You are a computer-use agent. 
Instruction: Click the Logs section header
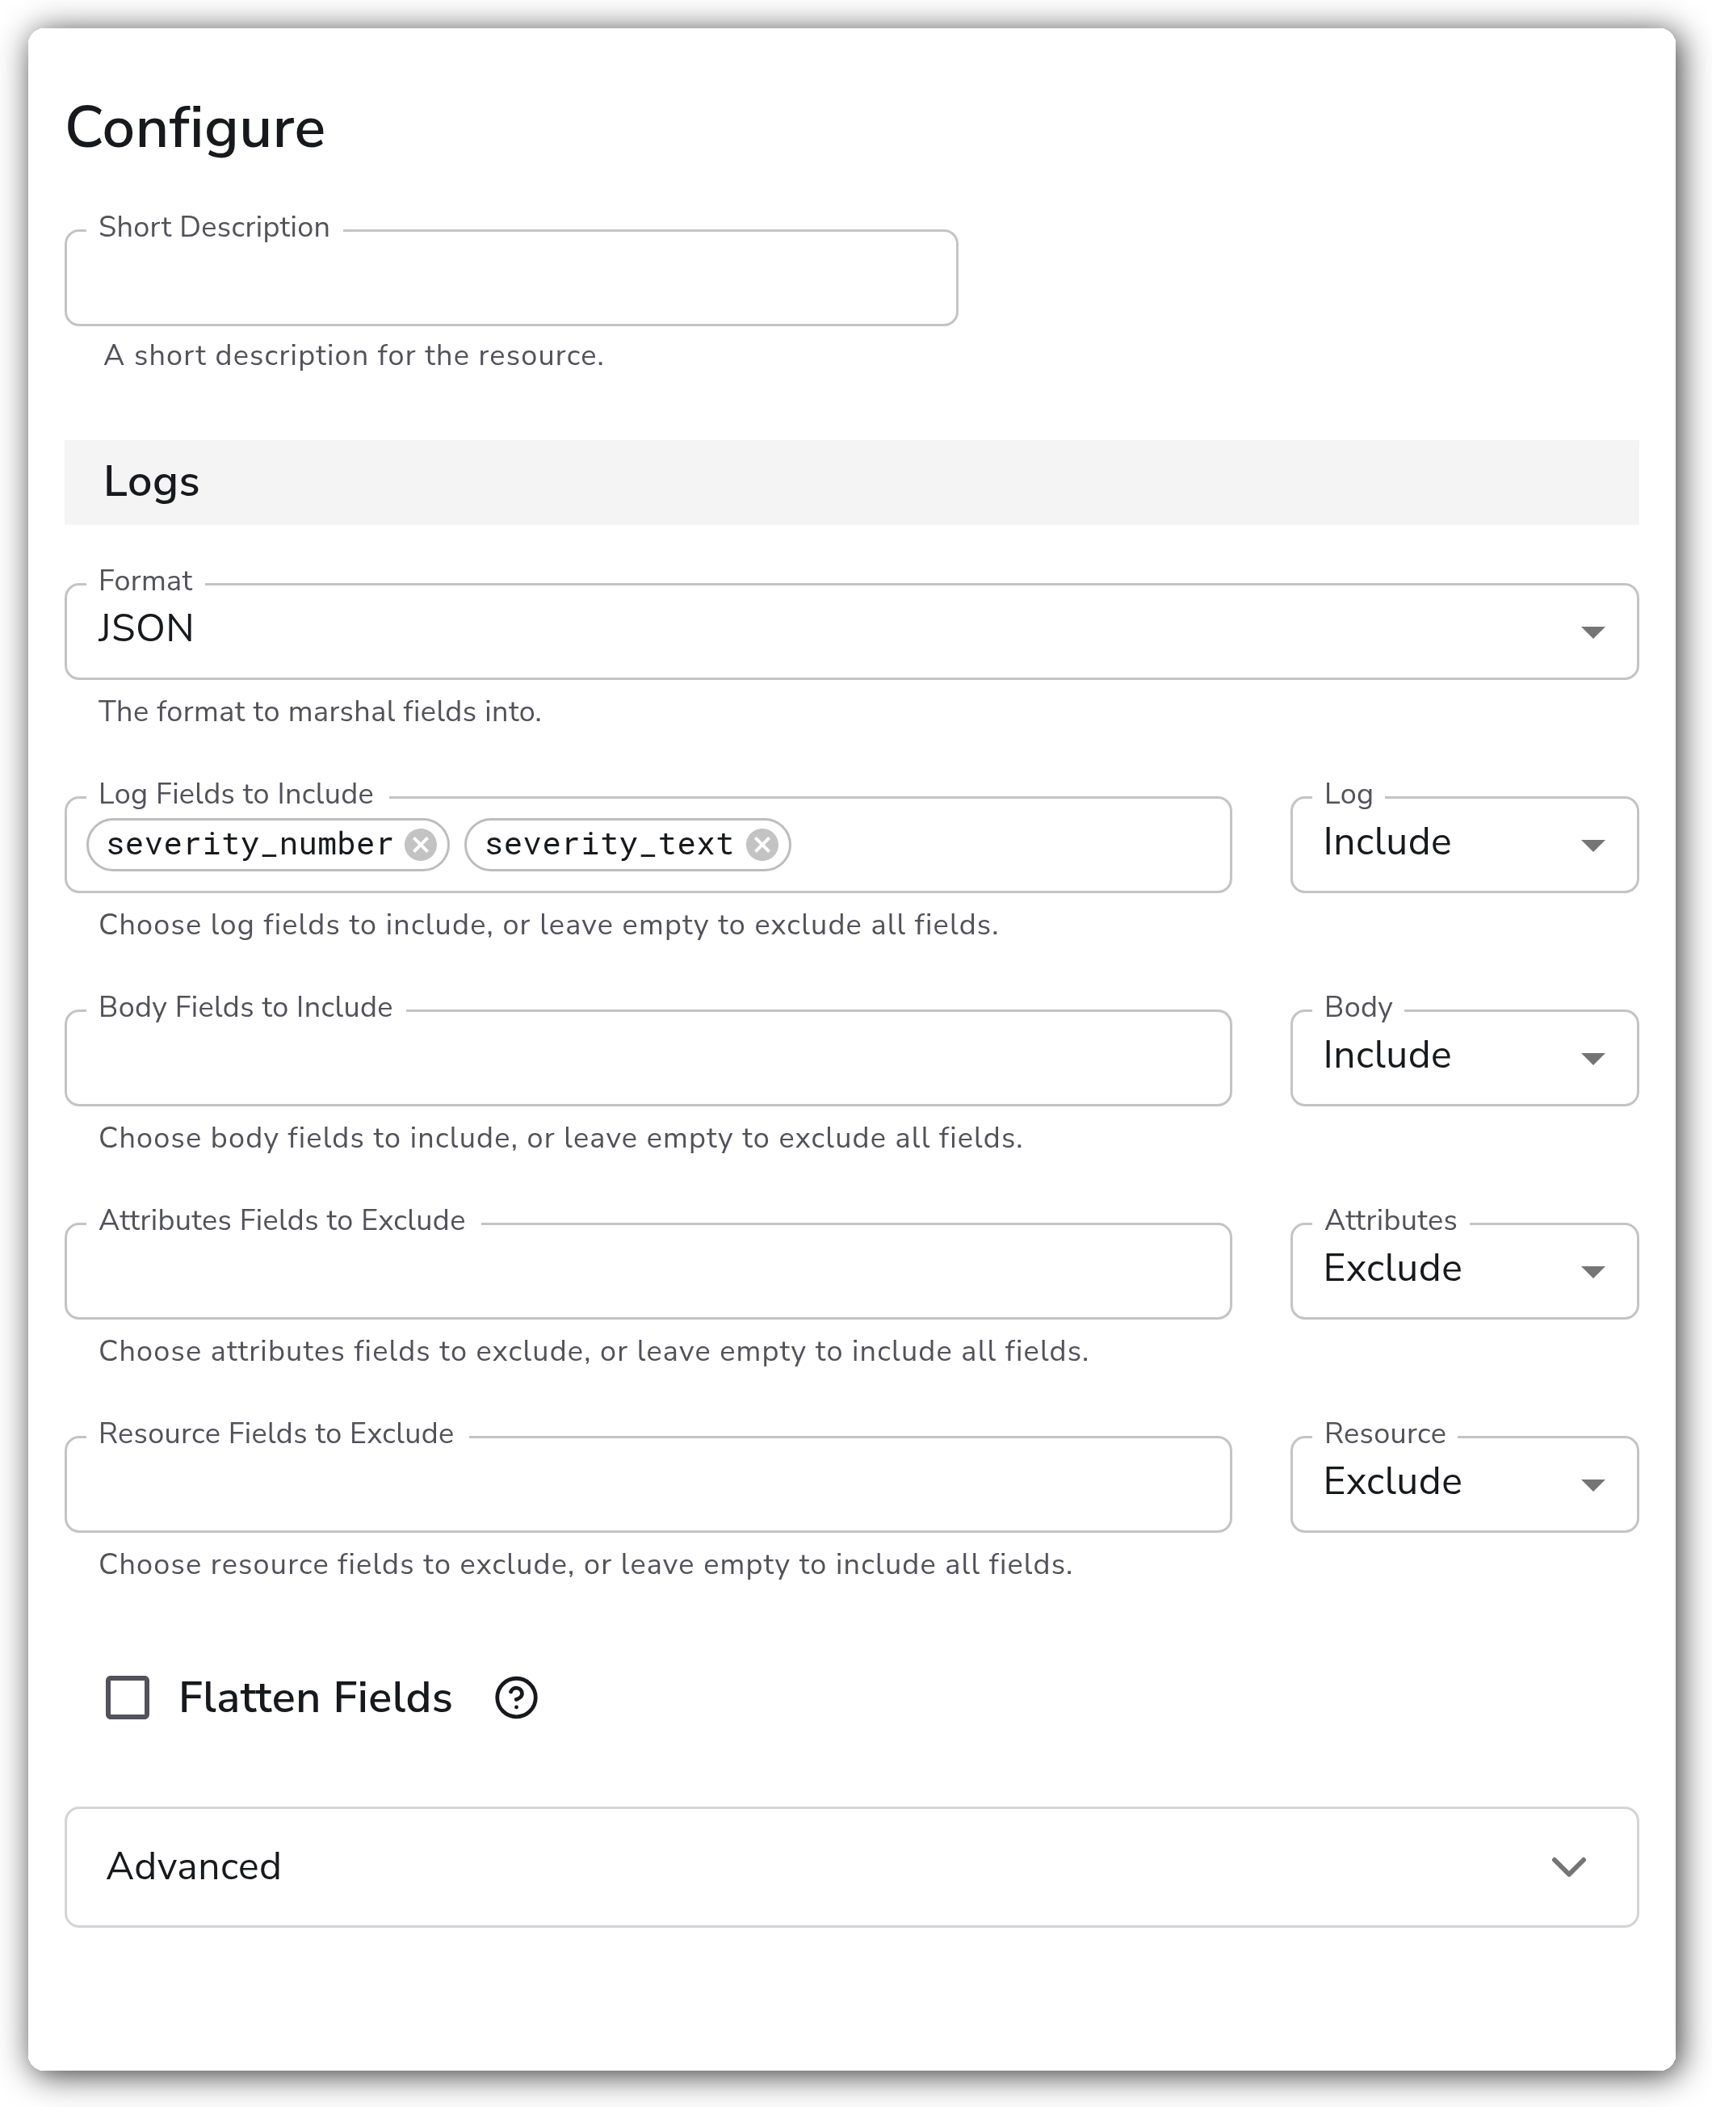(851, 482)
